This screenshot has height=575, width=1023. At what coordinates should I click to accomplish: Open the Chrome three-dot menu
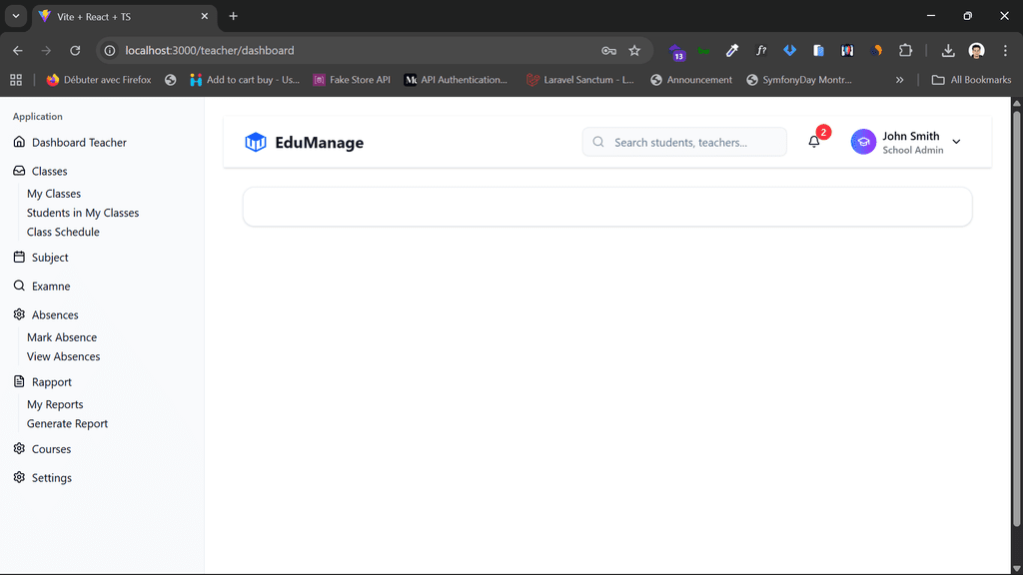click(1005, 50)
